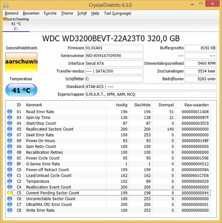Open the Help menu
Image resolution: width=222 pixels, height=223 pixels.
95,13
